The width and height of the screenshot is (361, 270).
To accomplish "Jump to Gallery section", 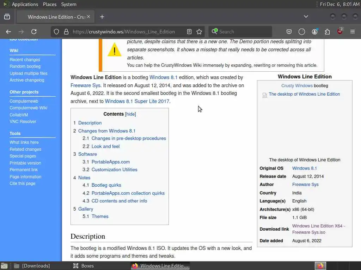I will coord(86,209).
